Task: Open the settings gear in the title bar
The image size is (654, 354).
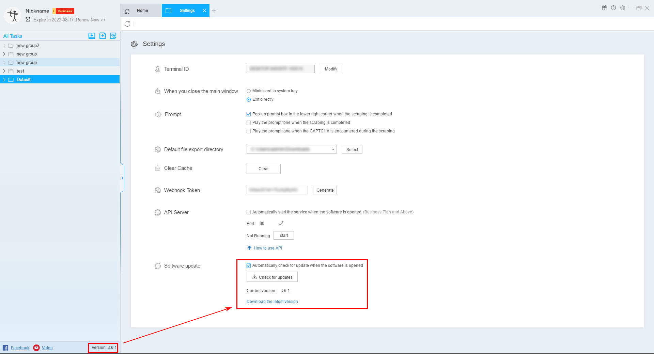Action: point(623,8)
